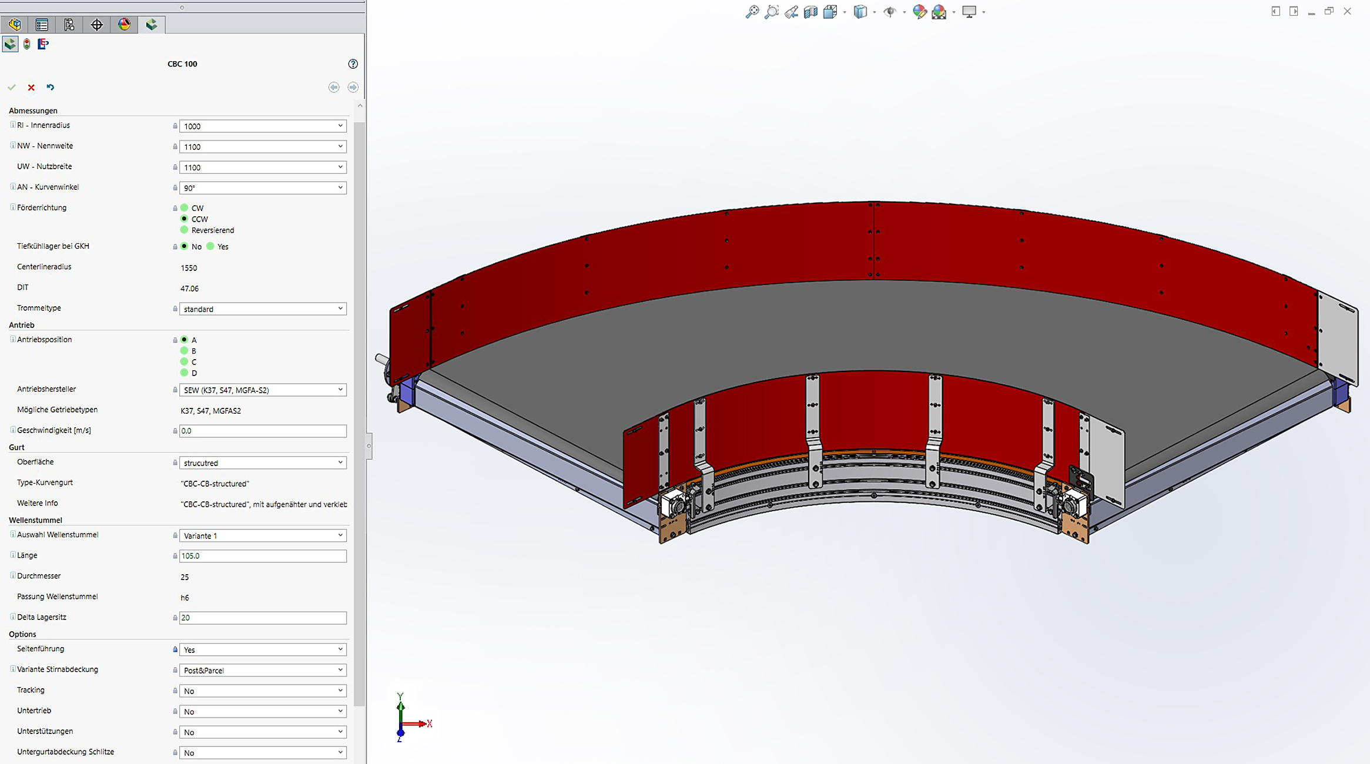Open the DisplayManager appearance tab

(124, 25)
